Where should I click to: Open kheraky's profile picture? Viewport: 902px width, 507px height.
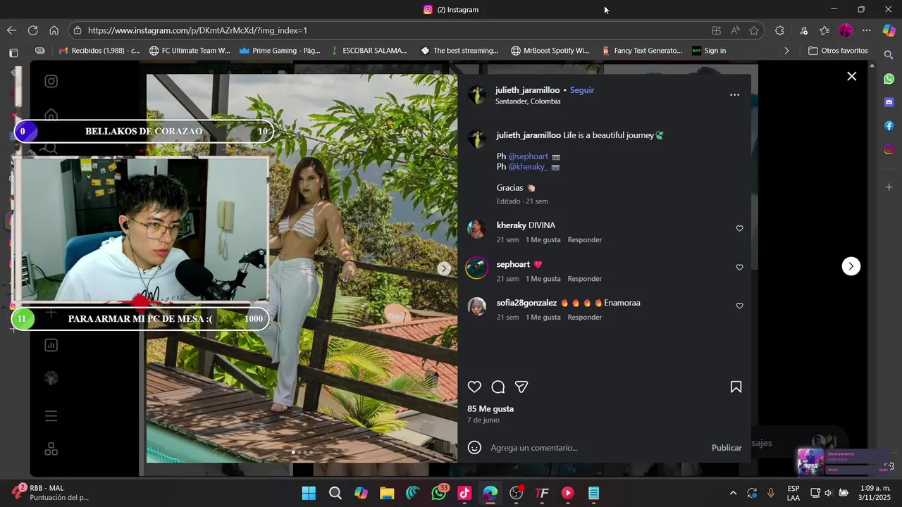click(477, 229)
